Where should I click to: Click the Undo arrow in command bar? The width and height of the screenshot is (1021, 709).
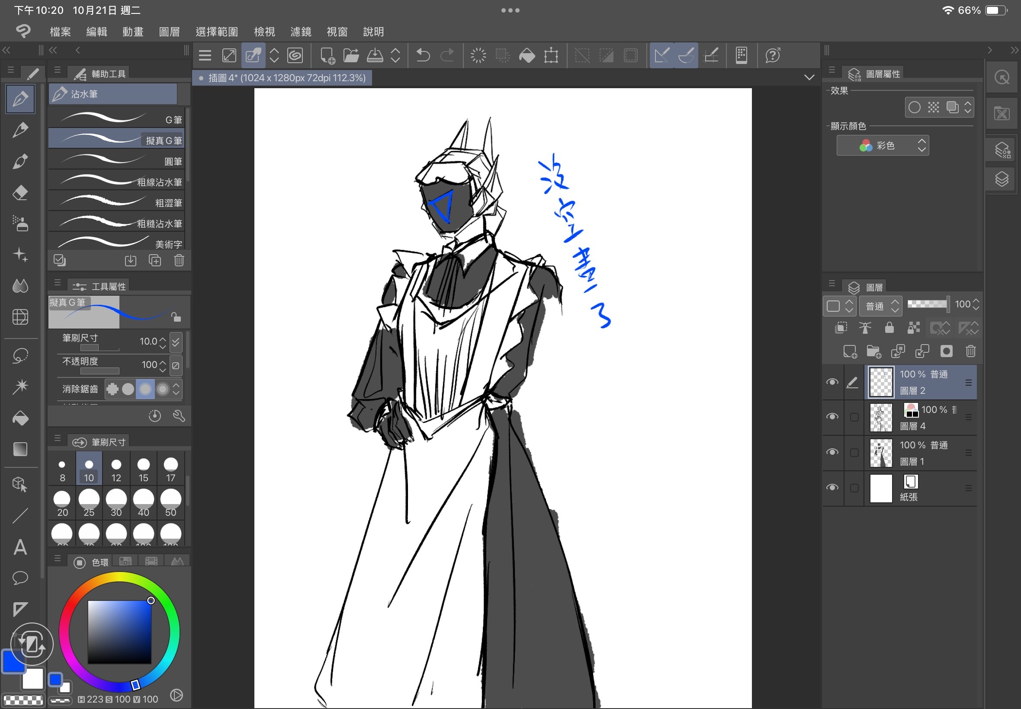[423, 55]
